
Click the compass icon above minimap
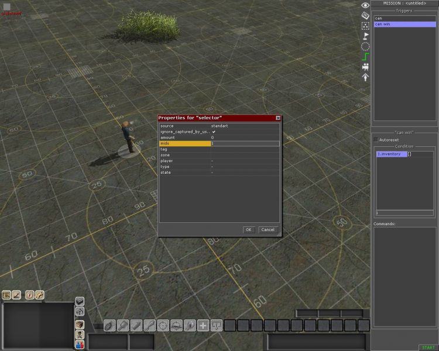pos(29,295)
